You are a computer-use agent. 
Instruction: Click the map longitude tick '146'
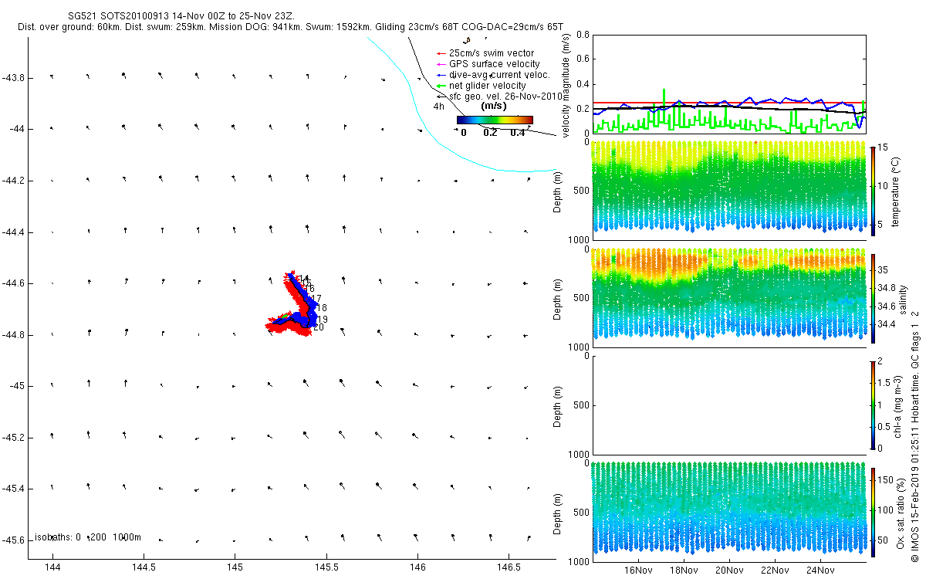coord(417,567)
